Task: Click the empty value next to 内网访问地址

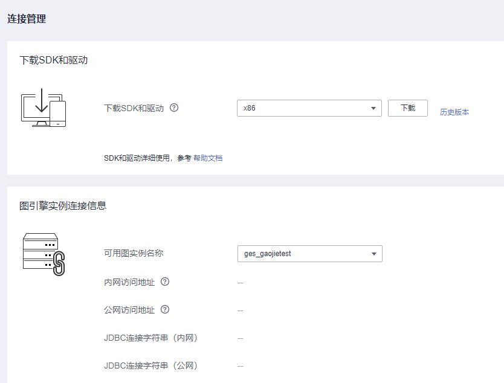Action: pyautogui.click(x=241, y=283)
